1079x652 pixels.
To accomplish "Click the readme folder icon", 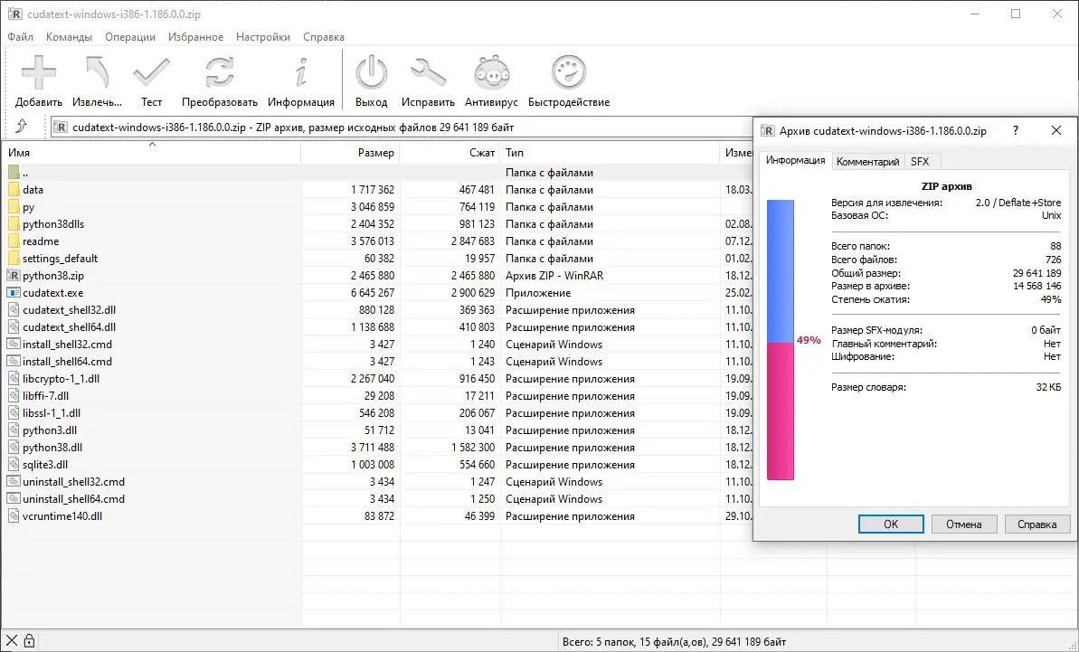I will click(x=14, y=241).
